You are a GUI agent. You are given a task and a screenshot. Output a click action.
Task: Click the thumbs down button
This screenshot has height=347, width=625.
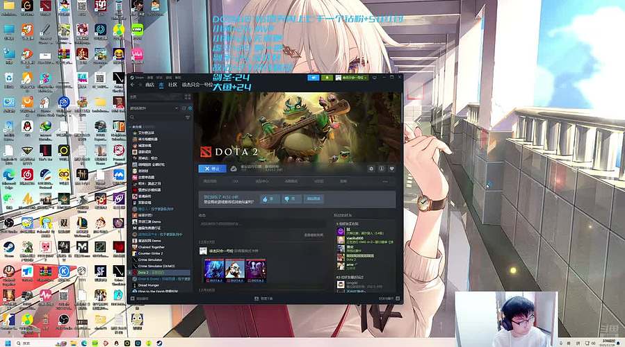(291, 198)
